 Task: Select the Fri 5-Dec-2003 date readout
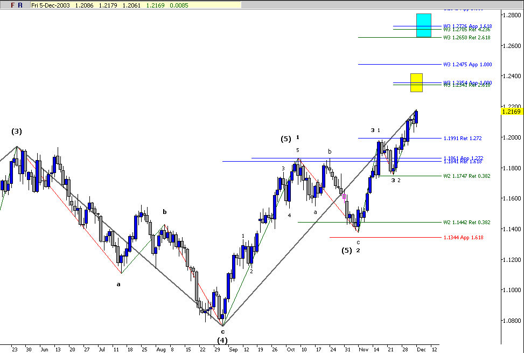51,5
